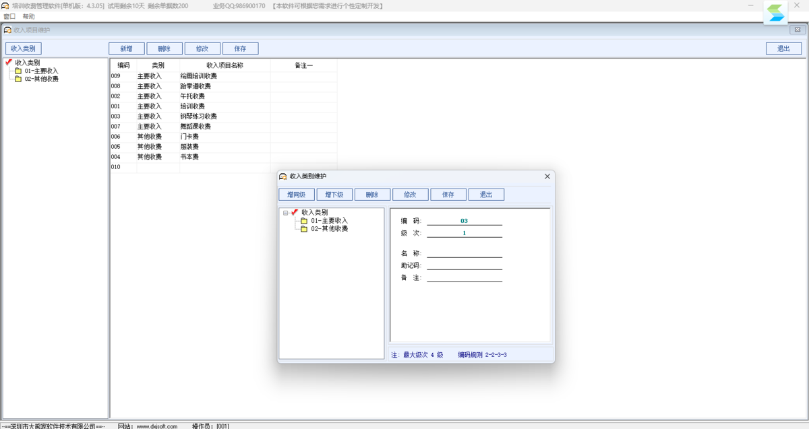
Task: Click the 收入类别 button in the main window
Action: (23, 48)
